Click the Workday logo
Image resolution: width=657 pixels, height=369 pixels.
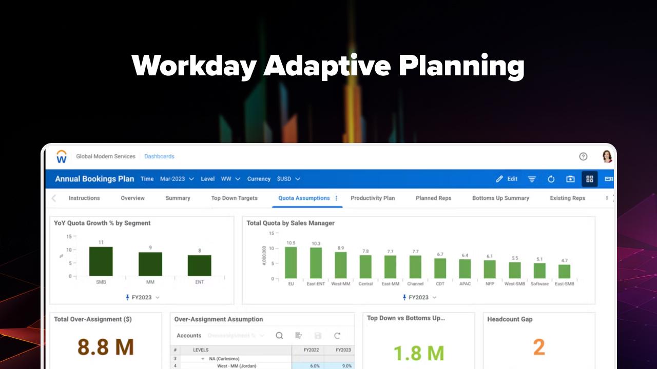pos(62,156)
